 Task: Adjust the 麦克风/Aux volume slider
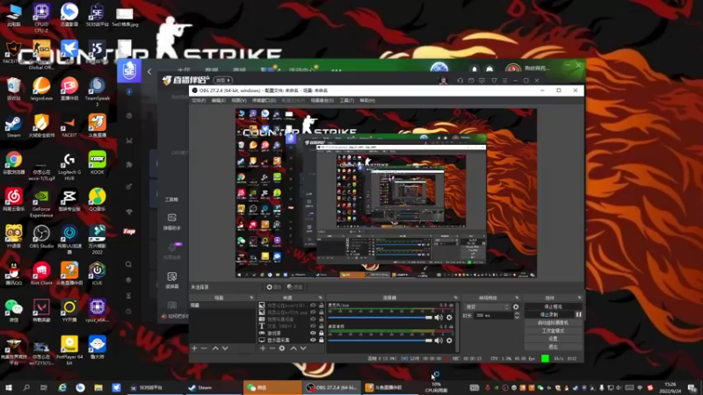380,318
